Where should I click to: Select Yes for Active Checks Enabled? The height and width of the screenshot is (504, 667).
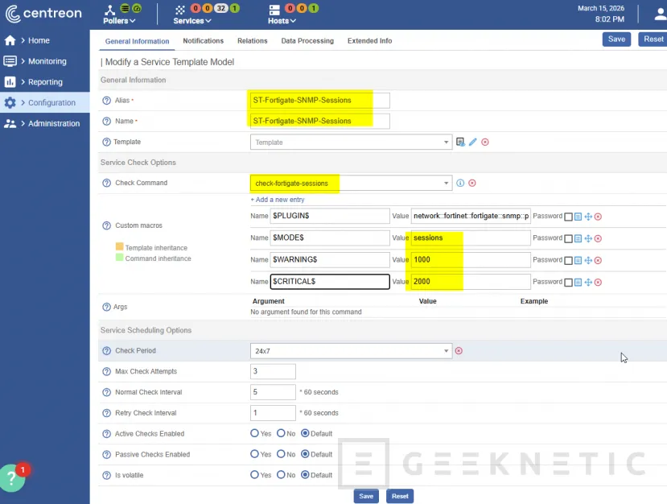coord(256,433)
